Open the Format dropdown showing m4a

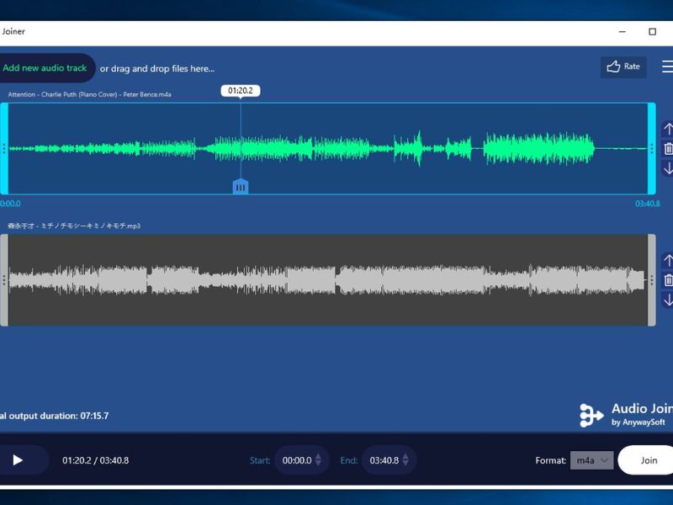tap(593, 460)
